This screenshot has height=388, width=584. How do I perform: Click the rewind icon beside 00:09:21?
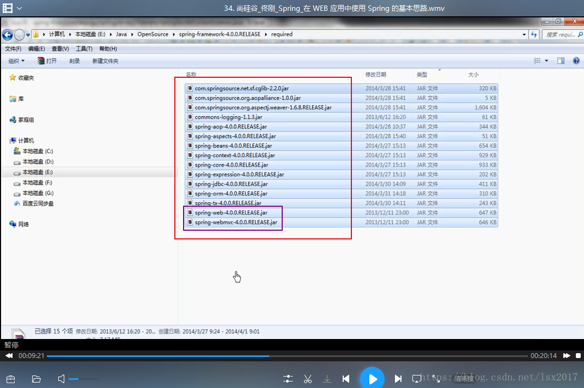point(9,356)
